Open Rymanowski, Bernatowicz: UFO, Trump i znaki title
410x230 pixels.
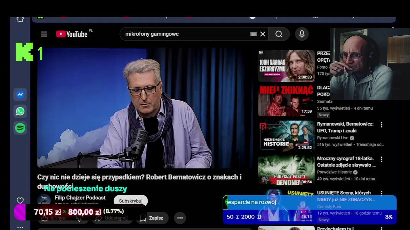345,127
